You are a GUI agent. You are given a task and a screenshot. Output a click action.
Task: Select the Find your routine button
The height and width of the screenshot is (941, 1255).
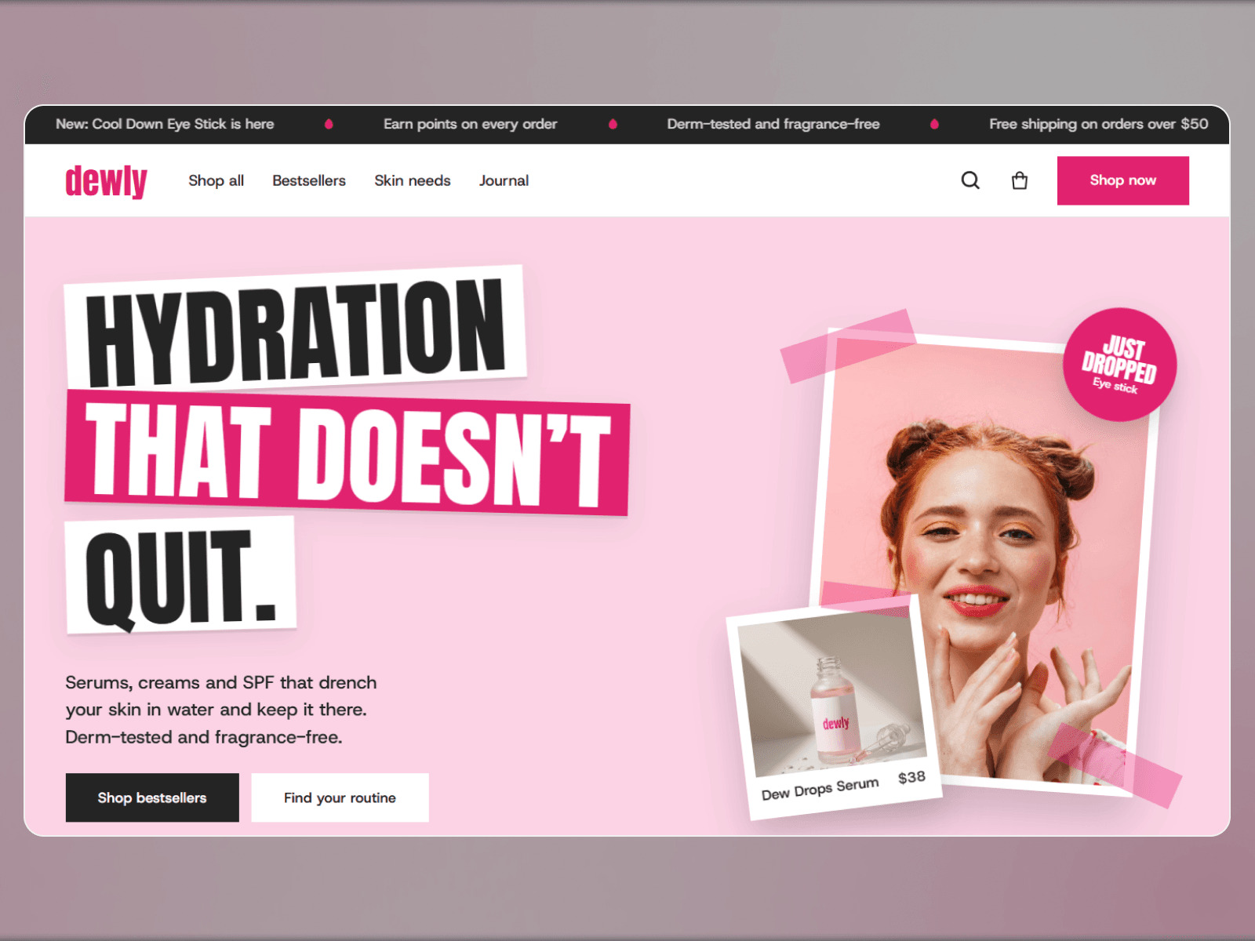click(340, 797)
